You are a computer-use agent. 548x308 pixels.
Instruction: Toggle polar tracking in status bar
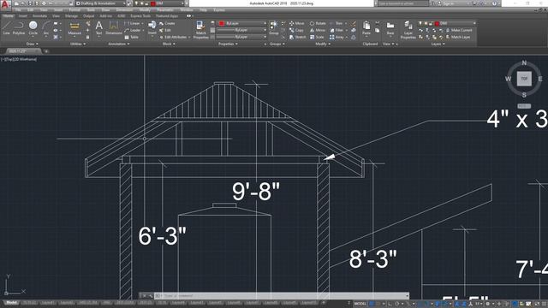tap(397, 304)
